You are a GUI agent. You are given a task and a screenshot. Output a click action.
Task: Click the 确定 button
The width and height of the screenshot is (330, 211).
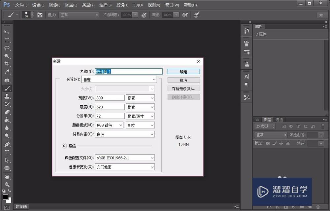[x=183, y=72]
